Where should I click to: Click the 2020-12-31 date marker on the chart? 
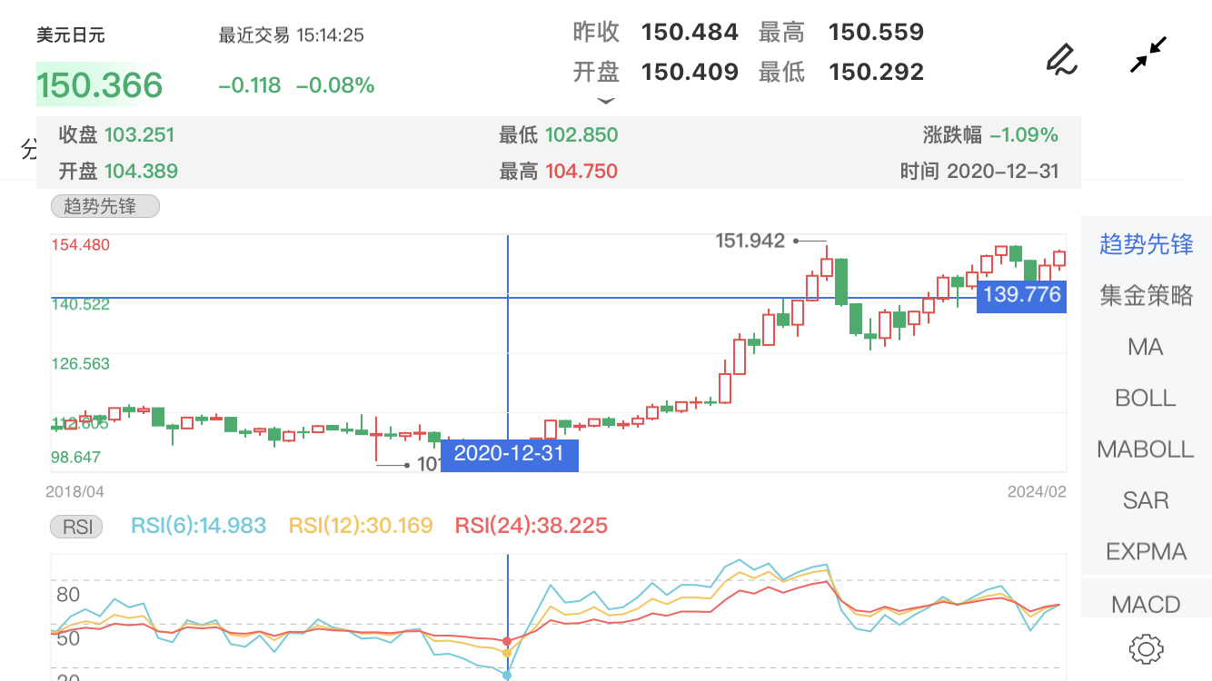click(509, 455)
